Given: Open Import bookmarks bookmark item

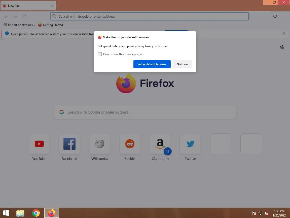Looking at the screenshot, I should click(19, 25).
